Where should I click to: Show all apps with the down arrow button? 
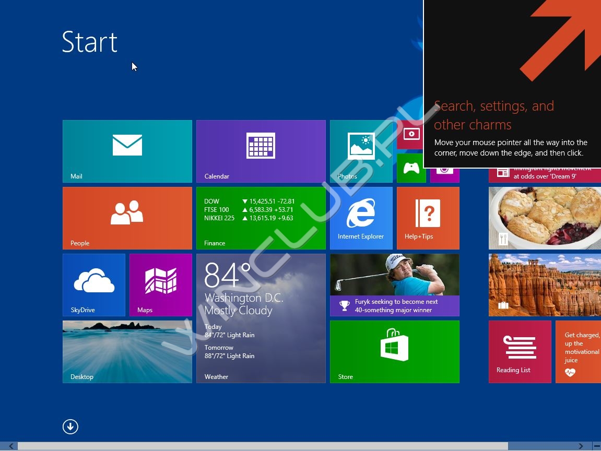[70, 426]
